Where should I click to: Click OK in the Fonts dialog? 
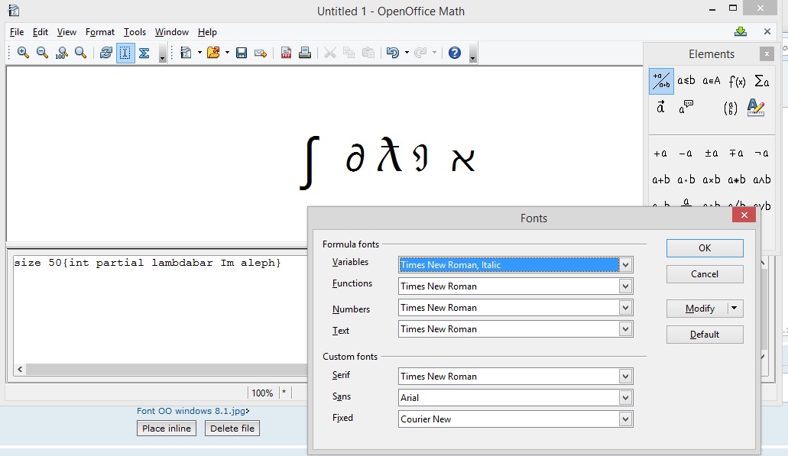click(704, 247)
